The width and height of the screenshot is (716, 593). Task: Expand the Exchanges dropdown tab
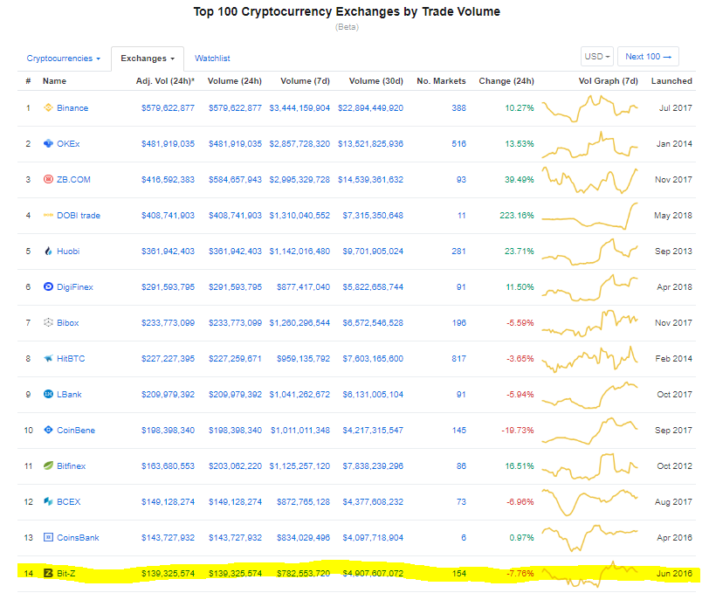[148, 59]
